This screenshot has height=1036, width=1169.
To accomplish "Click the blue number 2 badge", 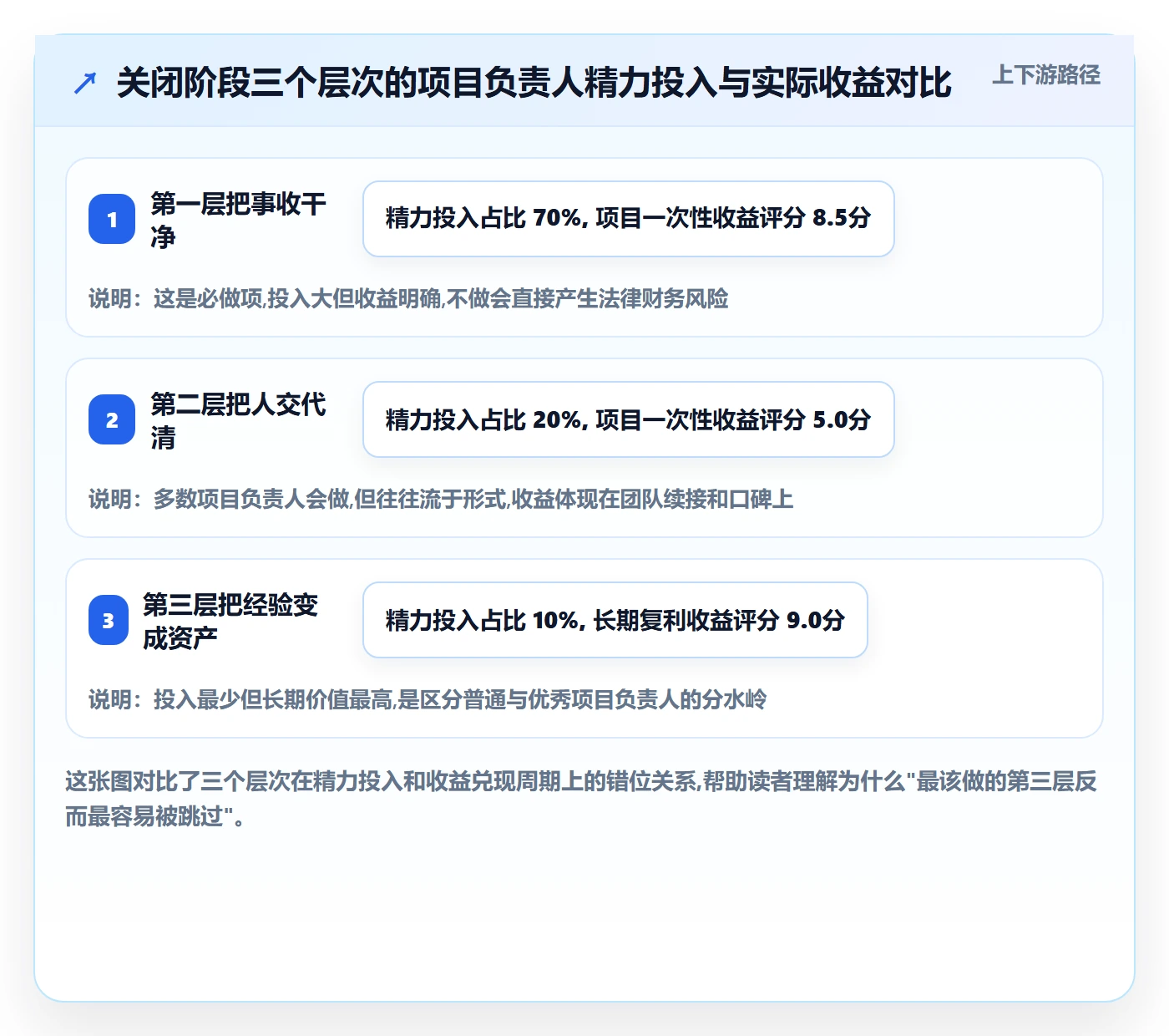I will coord(112,419).
